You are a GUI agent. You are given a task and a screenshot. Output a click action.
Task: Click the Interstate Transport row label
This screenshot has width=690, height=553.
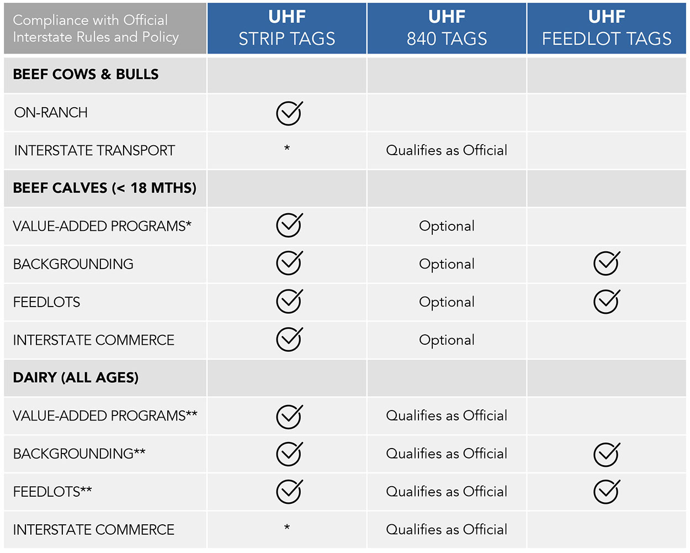click(94, 150)
